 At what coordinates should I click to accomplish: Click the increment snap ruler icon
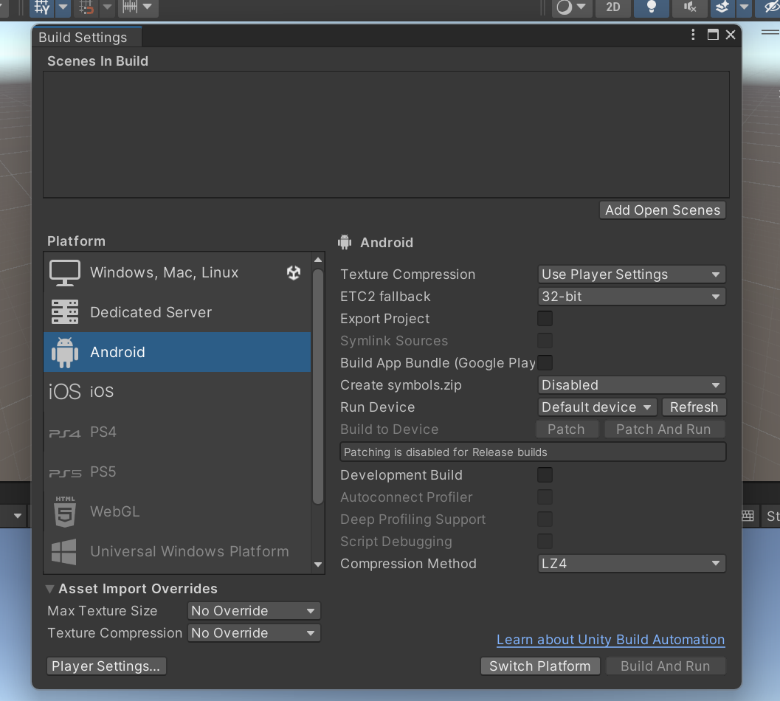pyautogui.click(x=130, y=7)
